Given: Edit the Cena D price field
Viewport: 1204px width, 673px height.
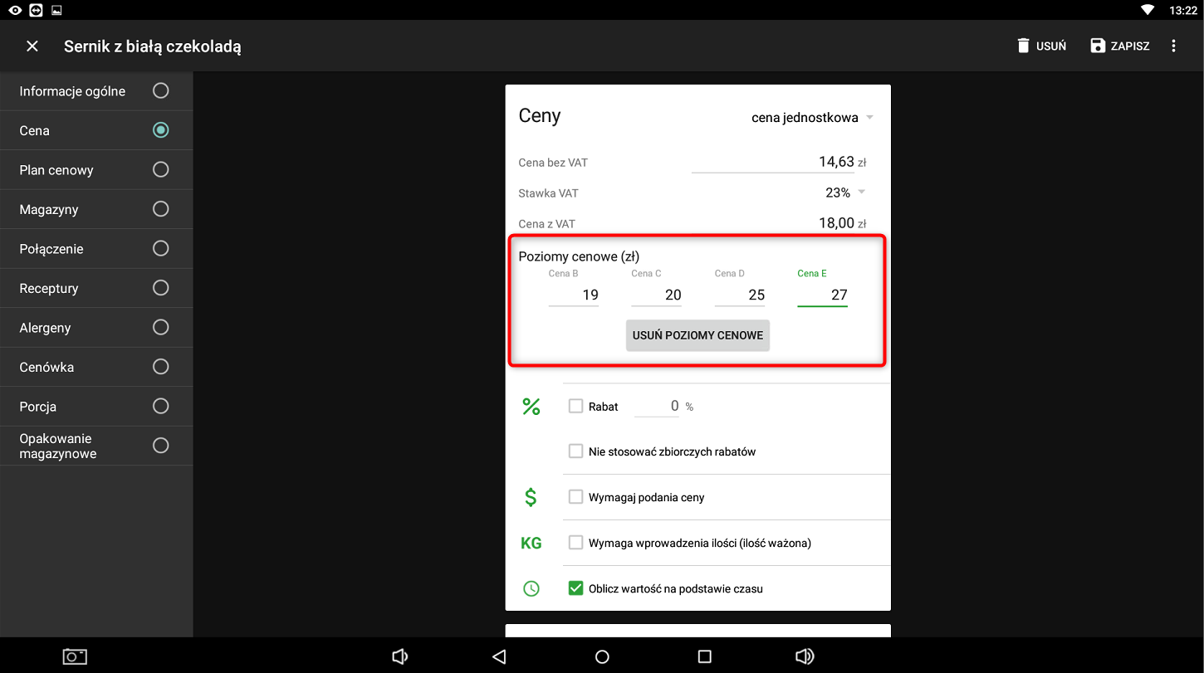Looking at the screenshot, I should [x=740, y=295].
